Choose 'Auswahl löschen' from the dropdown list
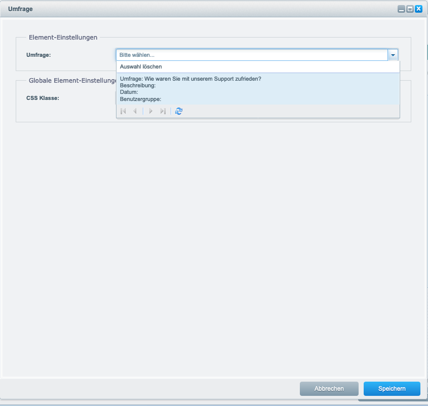Screen dimensions: 428x406 click(x=141, y=66)
